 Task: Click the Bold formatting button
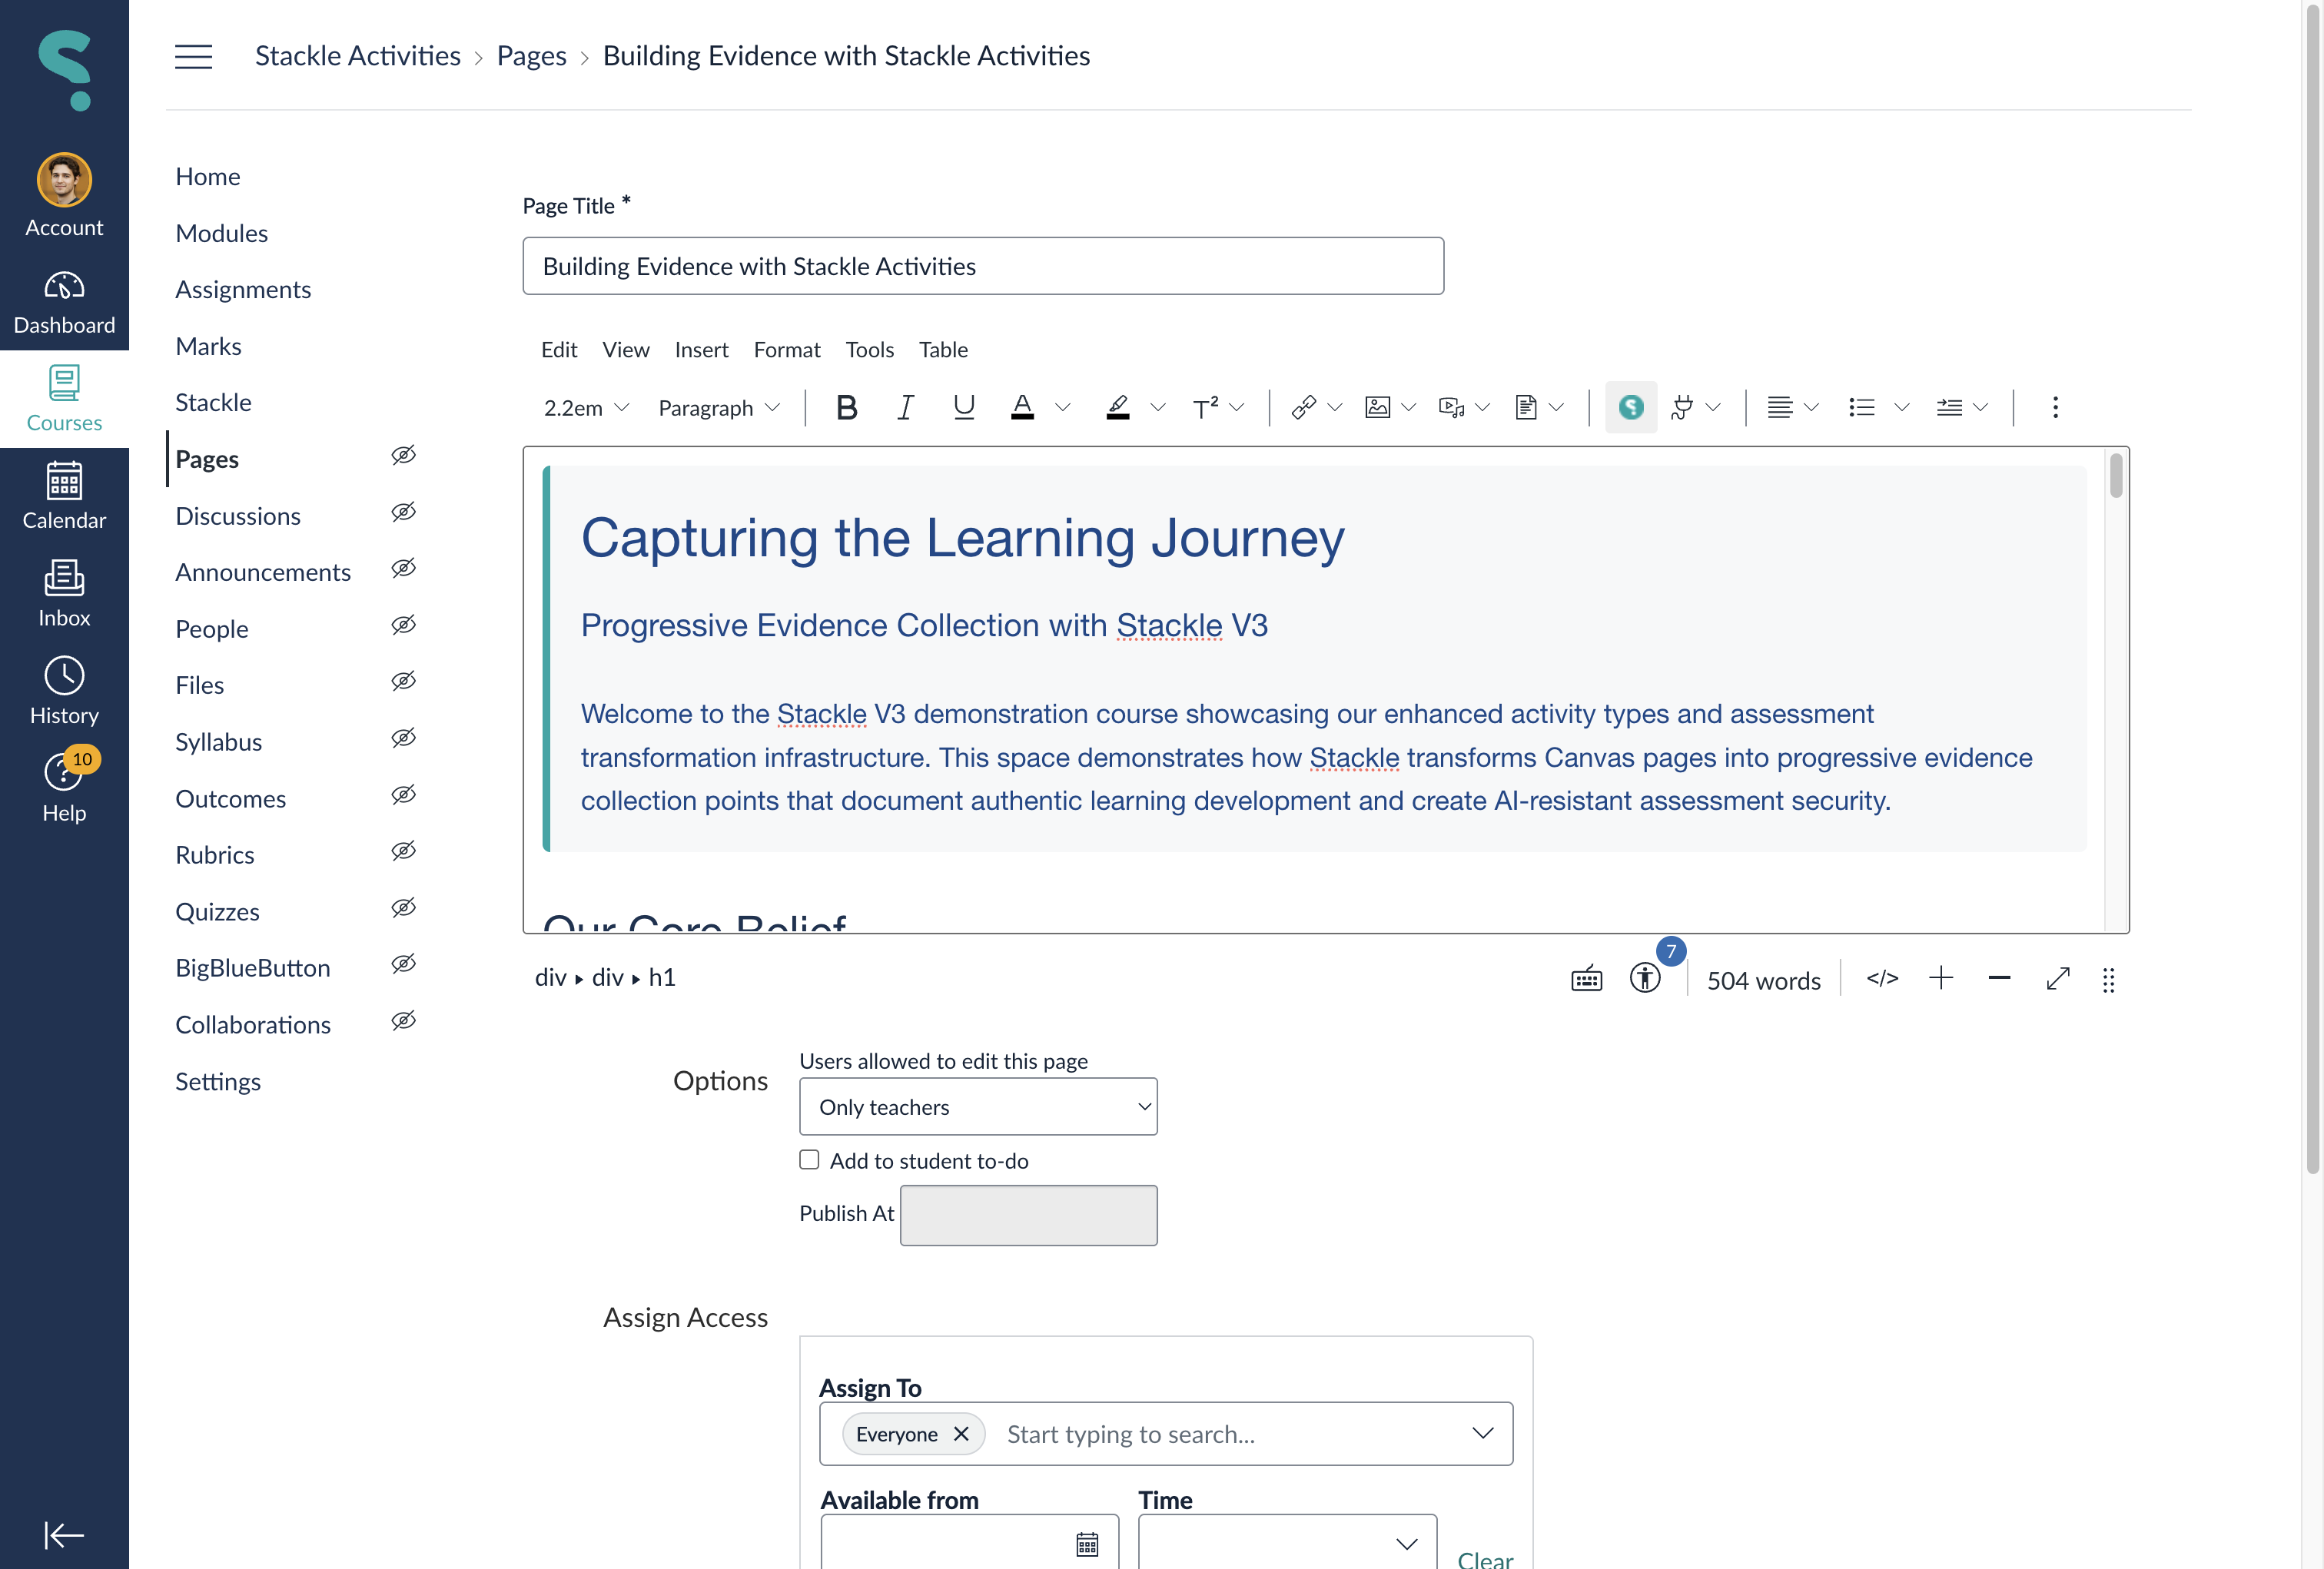[846, 408]
